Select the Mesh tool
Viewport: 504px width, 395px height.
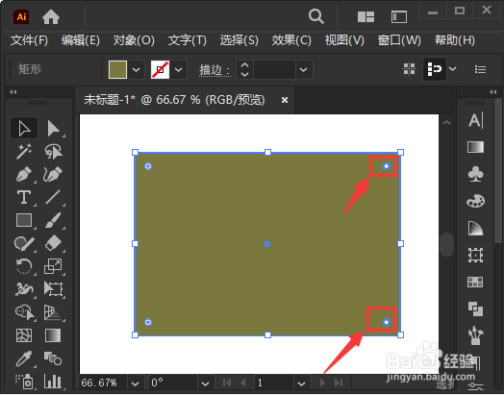tap(24, 335)
